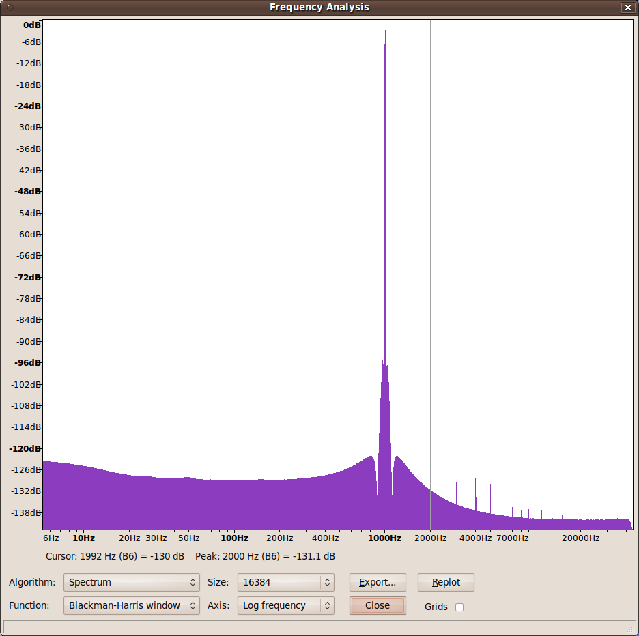The height and width of the screenshot is (636, 639).
Task: Click the 200Hz frequency axis label
Action: click(280, 538)
